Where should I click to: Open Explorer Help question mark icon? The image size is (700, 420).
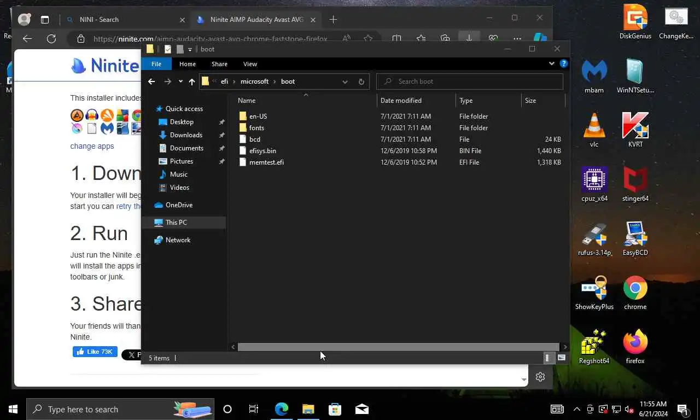pos(564,64)
